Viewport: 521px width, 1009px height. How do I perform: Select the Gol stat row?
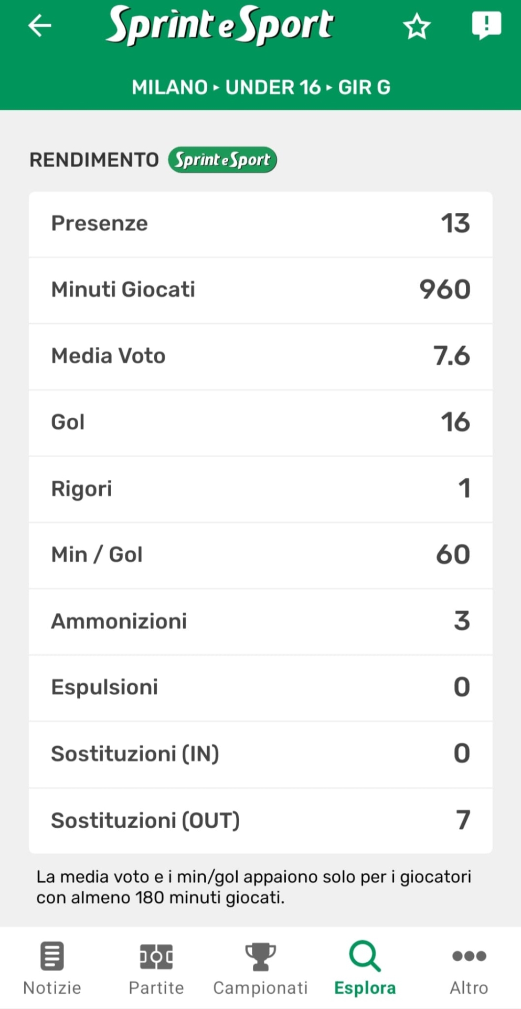click(260, 423)
